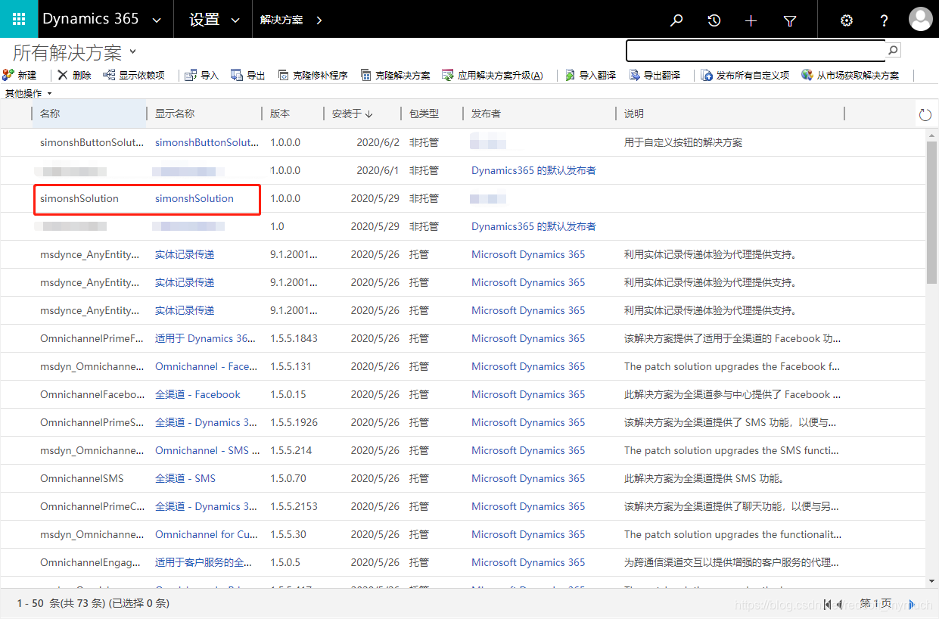939x619 pixels.
Task: Click 应用解决方案升级 toolbar button
Action: click(493, 75)
